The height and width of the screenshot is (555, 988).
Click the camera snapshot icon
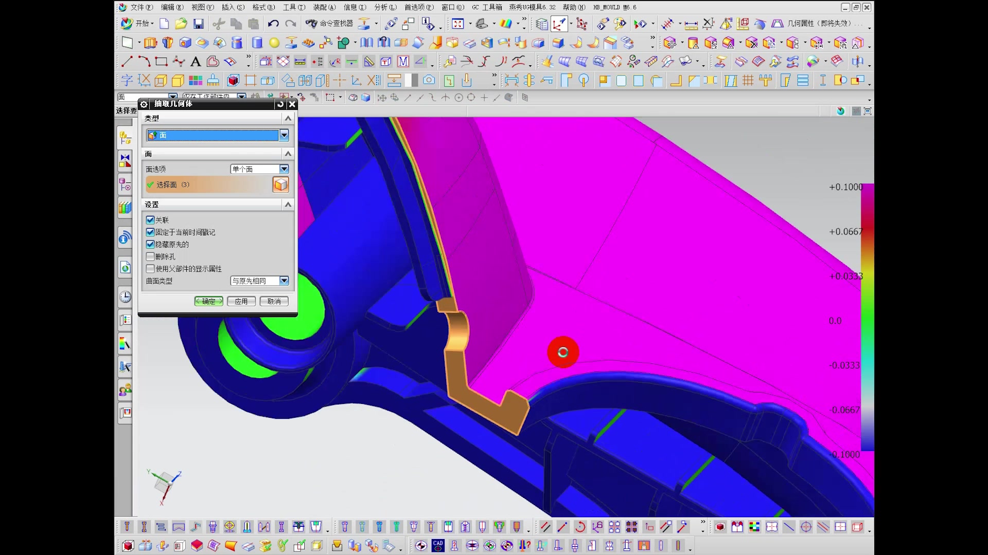(429, 80)
